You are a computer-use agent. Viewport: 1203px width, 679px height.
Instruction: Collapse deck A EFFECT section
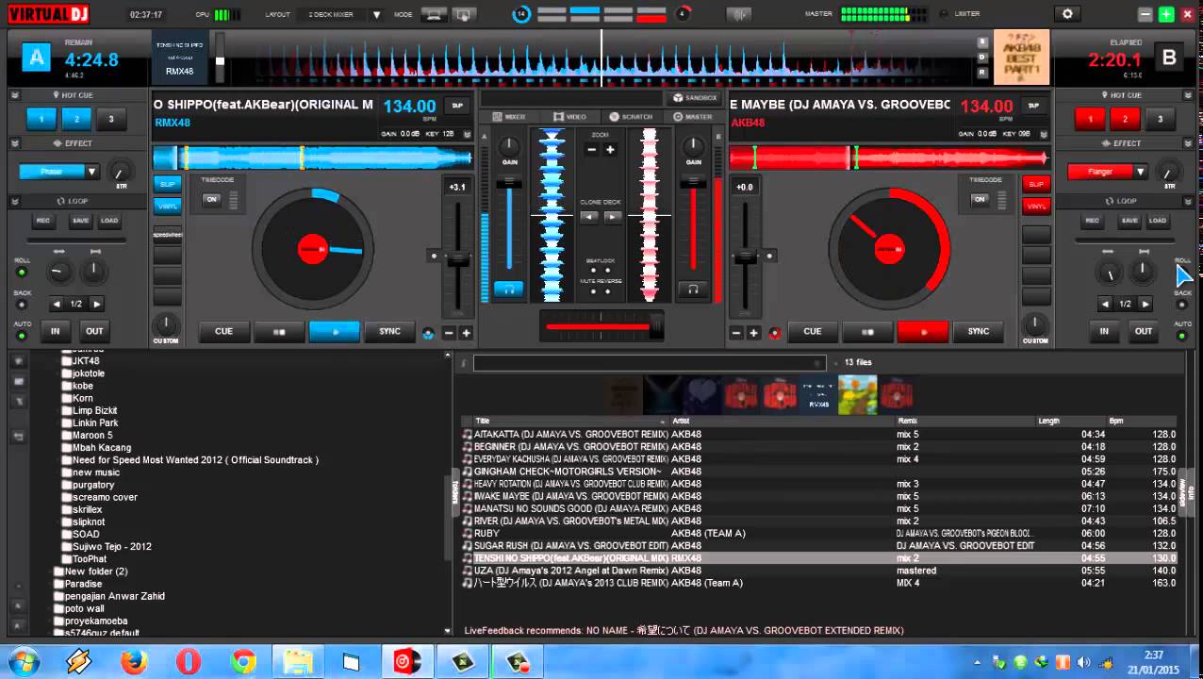[x=15, y=143]
